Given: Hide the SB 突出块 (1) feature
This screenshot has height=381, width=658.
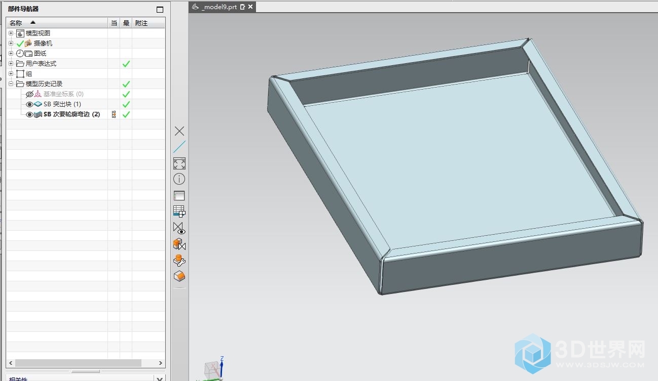Looking at the screenshot, I should (x=29, y=104).
